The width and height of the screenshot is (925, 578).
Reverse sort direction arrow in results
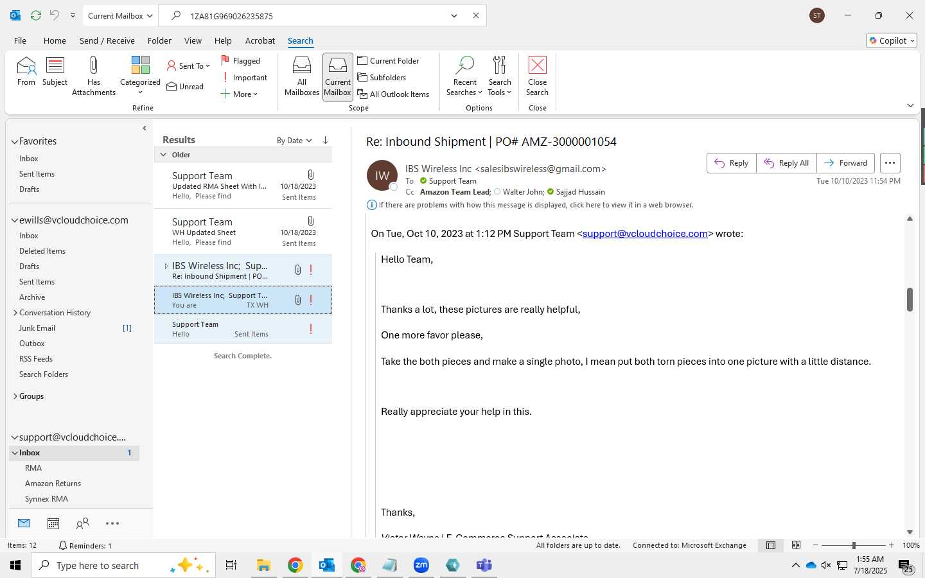(x=326, y=140)
